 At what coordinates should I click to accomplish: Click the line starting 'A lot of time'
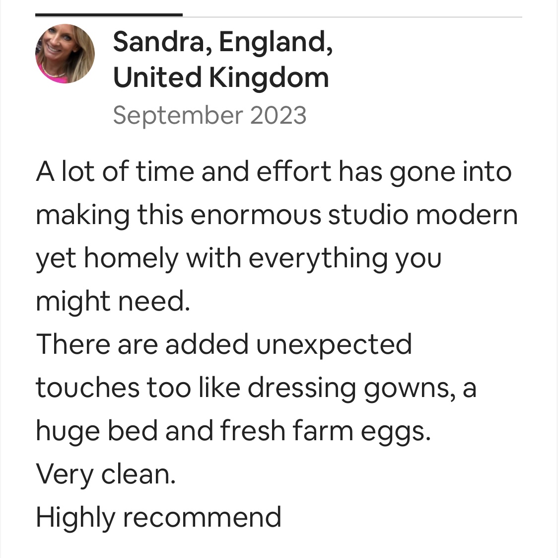(274, 172)
